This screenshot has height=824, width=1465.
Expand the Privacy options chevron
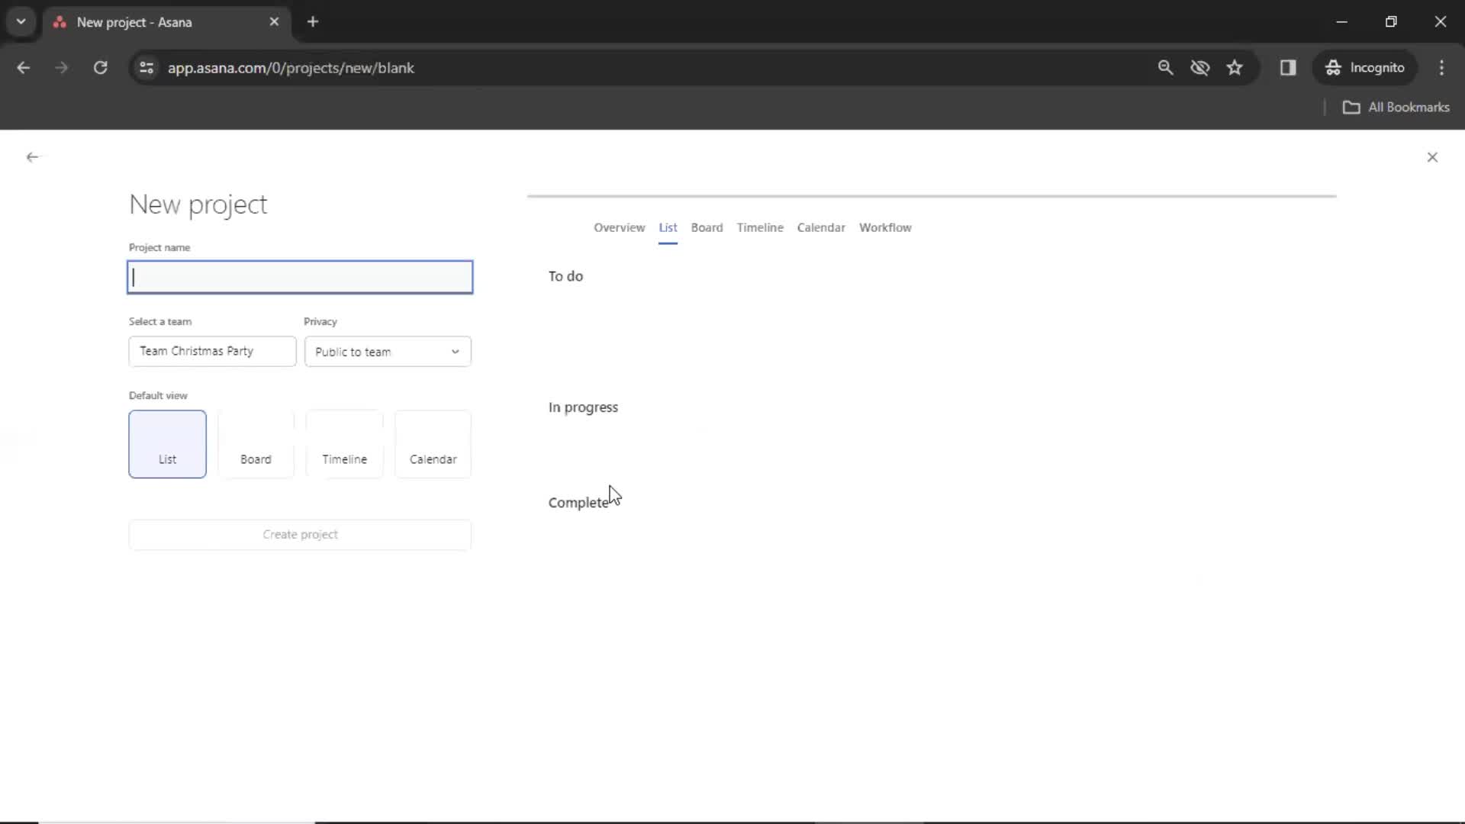[455, 351]
